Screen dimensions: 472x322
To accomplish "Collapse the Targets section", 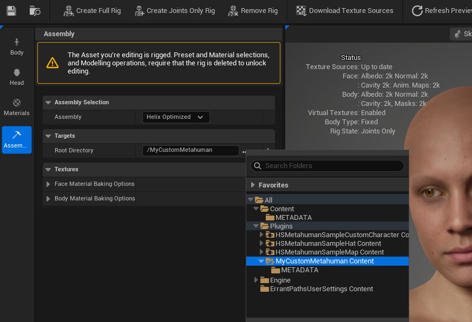I will pos(48,136).
